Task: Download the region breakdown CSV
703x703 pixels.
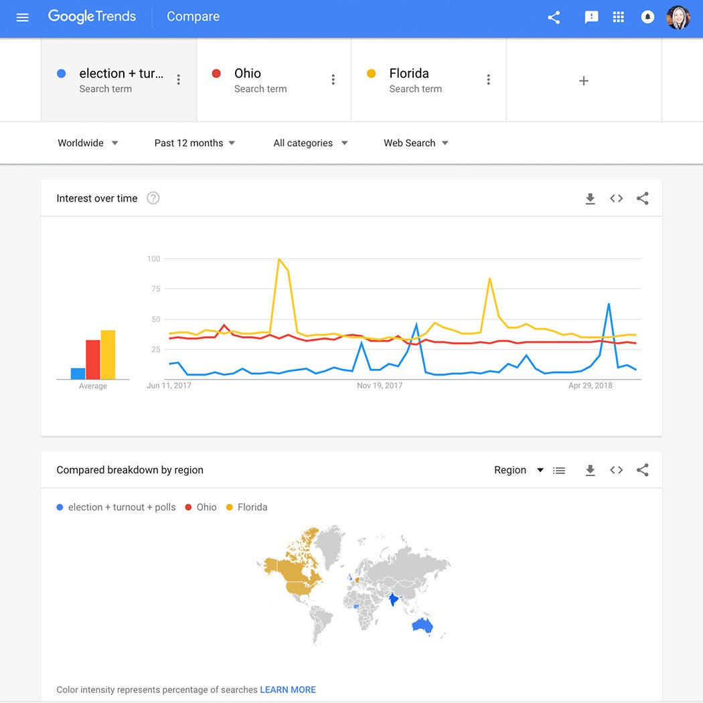Action: coord(591,470)
